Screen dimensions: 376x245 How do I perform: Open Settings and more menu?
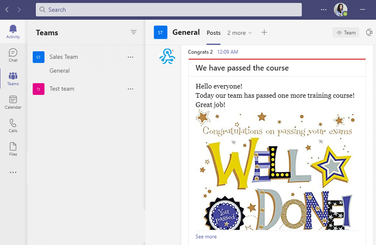coord(324,9)
